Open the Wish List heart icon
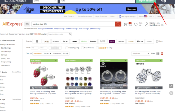 point(136,24)
